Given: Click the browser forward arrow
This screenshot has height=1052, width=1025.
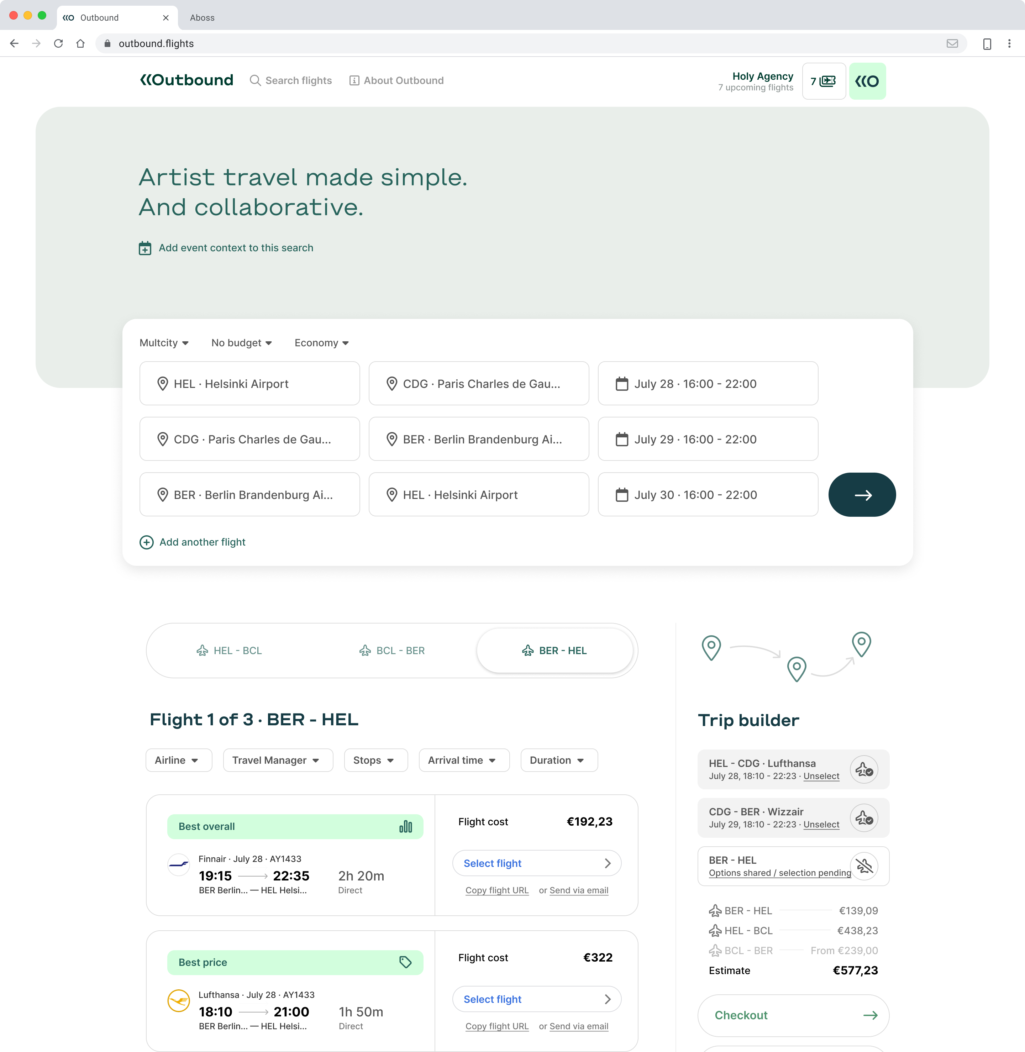Looking at the screenshot, I should click(x=36, y=44).
